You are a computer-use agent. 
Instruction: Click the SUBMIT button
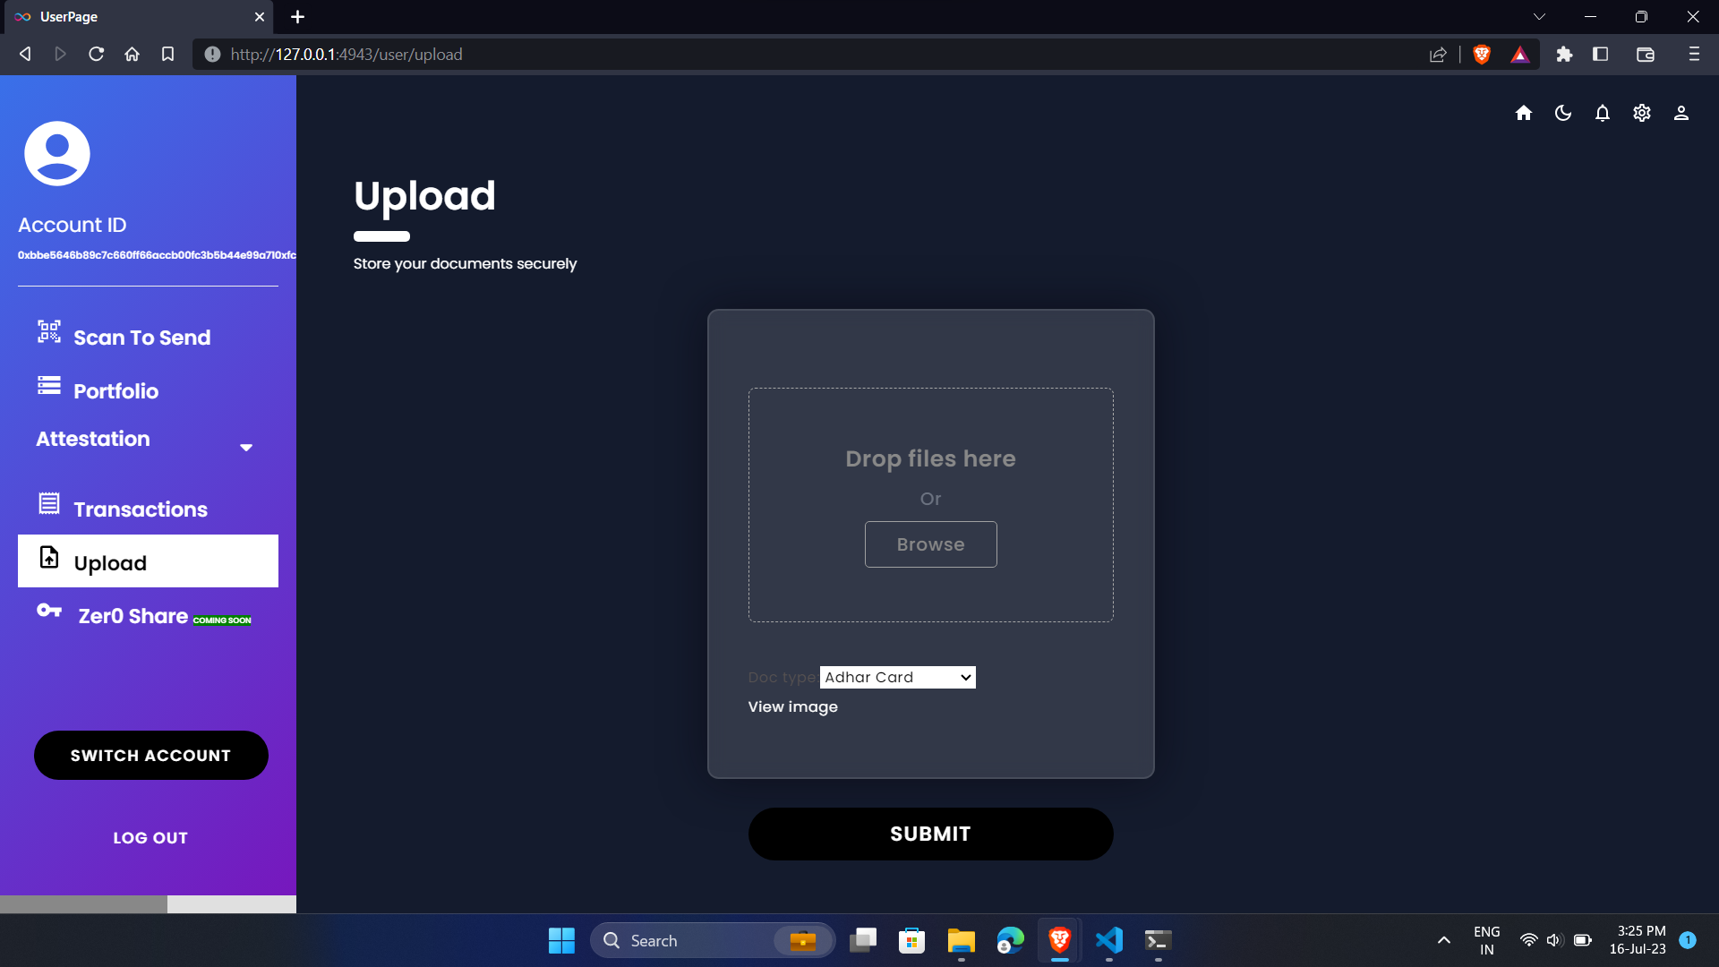click(x=930, y=834)
